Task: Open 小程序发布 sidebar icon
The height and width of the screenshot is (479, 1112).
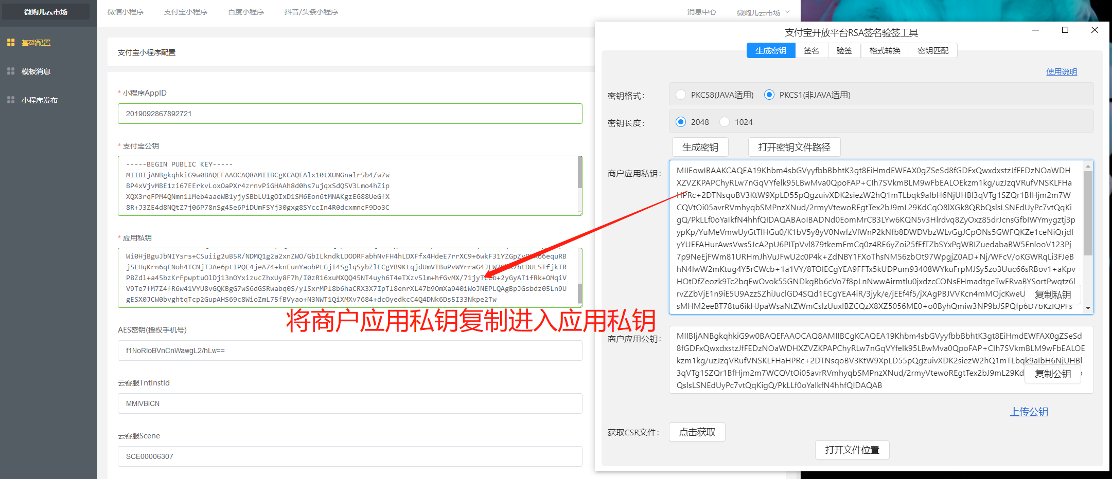Action: [11, 100]
